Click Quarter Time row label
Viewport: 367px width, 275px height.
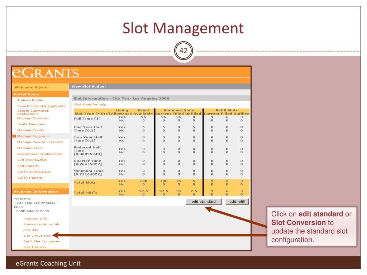[x=88, y=163]
